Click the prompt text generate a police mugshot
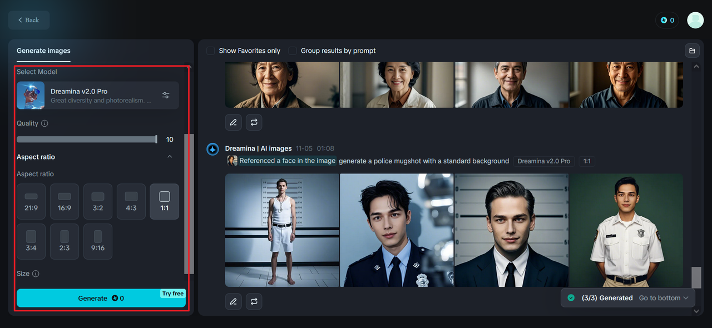This screenshot has width=712, height=328. point(424,161)
